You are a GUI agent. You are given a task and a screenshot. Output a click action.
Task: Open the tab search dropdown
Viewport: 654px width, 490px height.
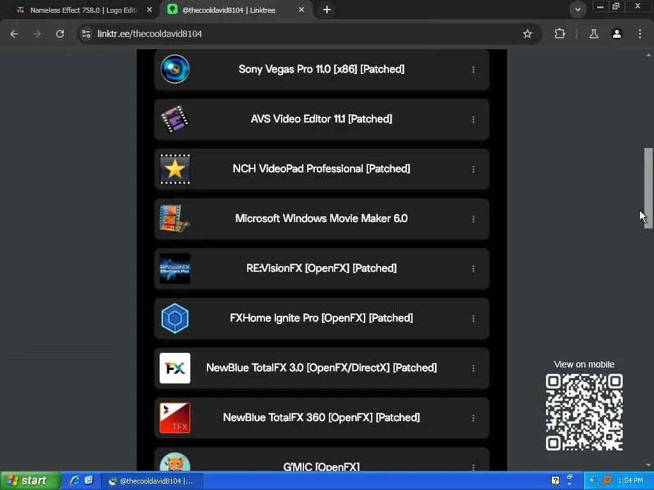577,10
